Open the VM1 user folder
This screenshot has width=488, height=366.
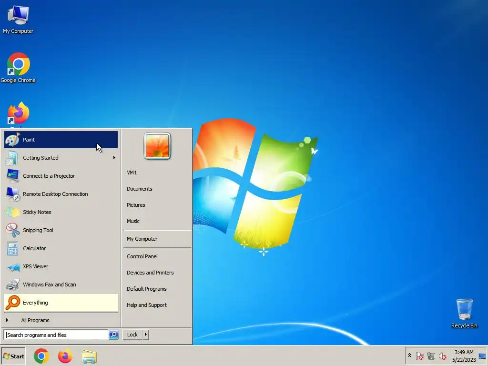click(x=132, y=173)
